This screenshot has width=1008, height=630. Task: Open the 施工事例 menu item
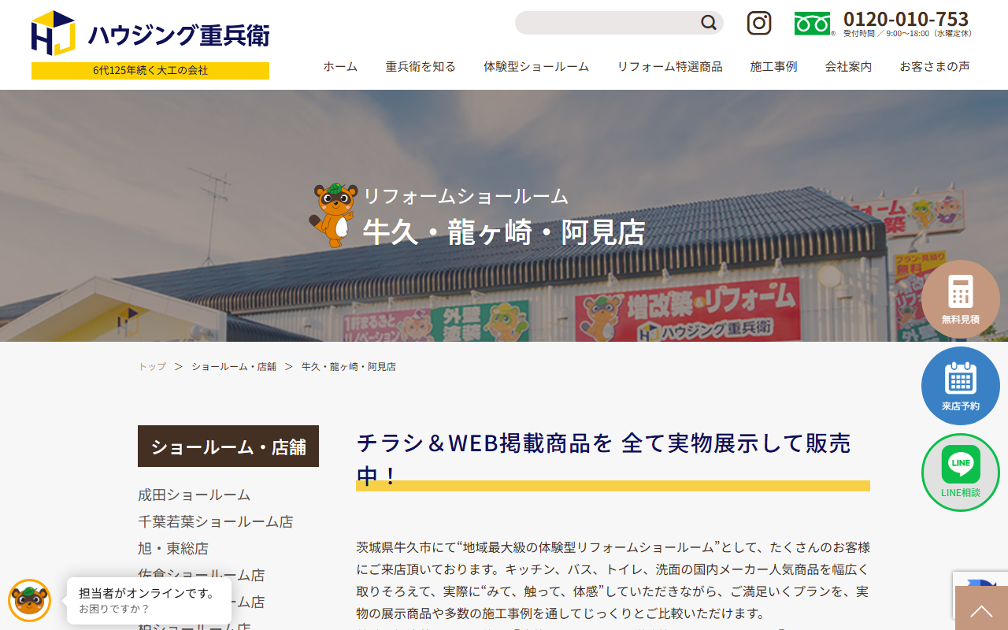(774, 67)
